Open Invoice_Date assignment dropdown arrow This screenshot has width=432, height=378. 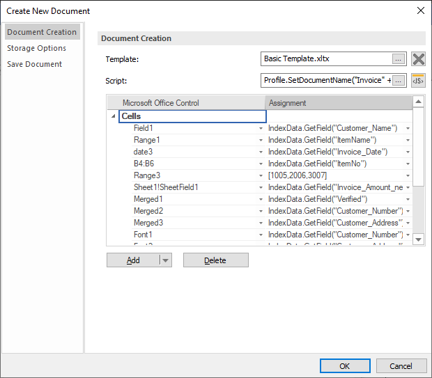click(408, 152)
